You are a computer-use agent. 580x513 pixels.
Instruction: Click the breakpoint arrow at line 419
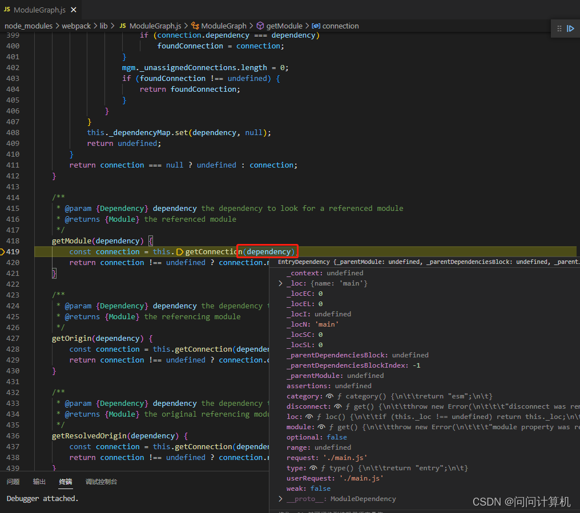[2, 252]
